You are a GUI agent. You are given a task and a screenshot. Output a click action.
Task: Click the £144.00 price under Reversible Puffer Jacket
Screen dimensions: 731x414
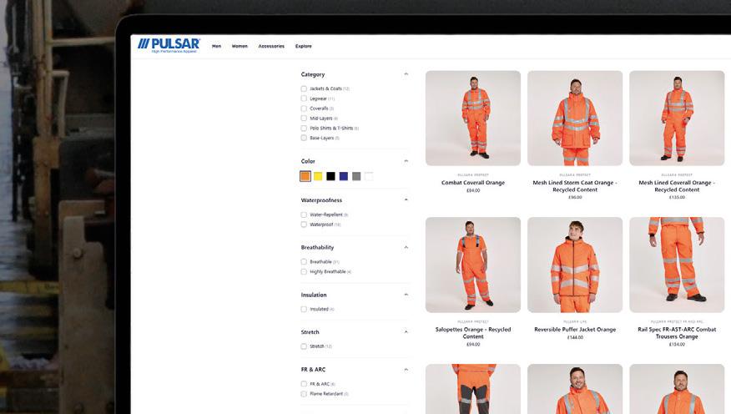tap(575, 337)
